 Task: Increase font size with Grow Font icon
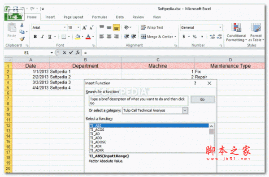[84, 28]
